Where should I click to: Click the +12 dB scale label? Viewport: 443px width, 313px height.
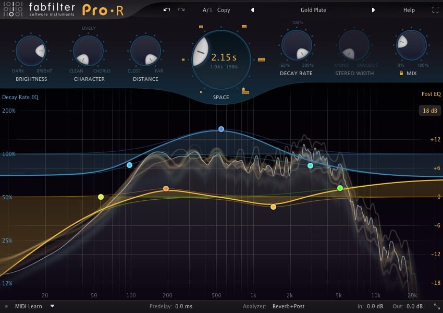[x=435, y=139]
